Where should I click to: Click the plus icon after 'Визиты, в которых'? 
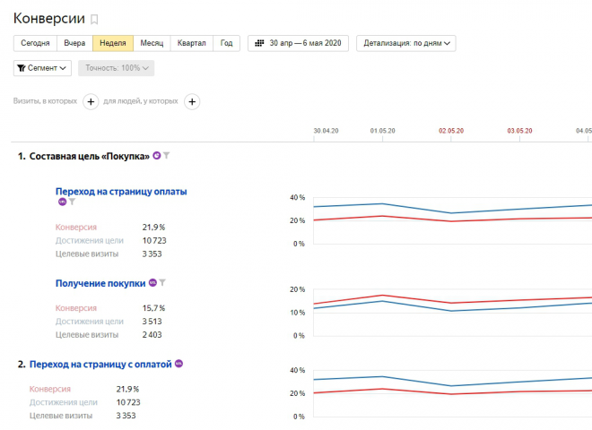point(91,102)
